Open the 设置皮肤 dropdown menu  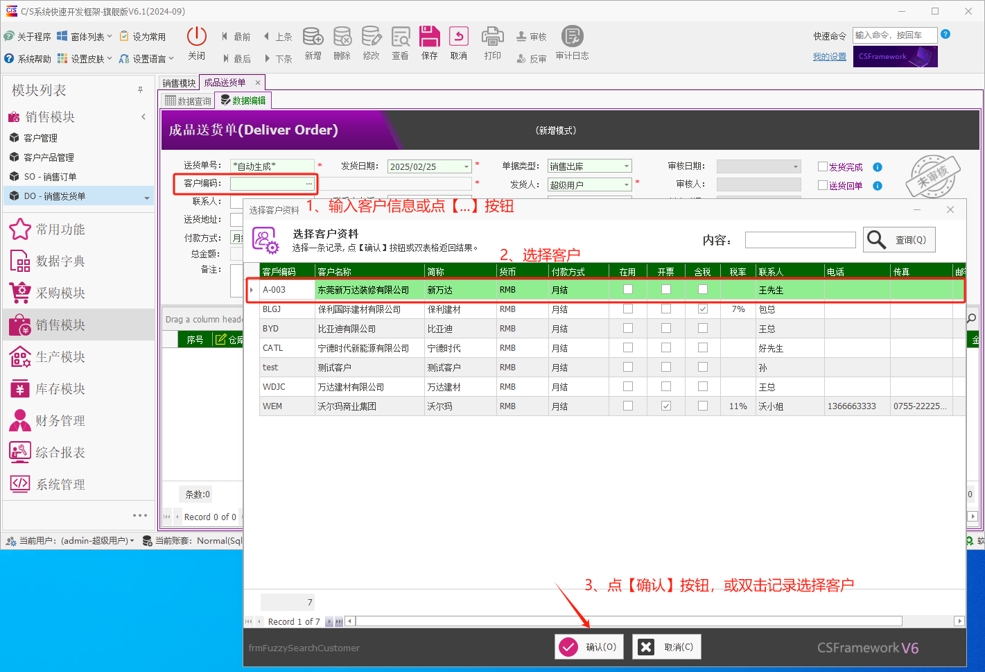pos(85,58)
